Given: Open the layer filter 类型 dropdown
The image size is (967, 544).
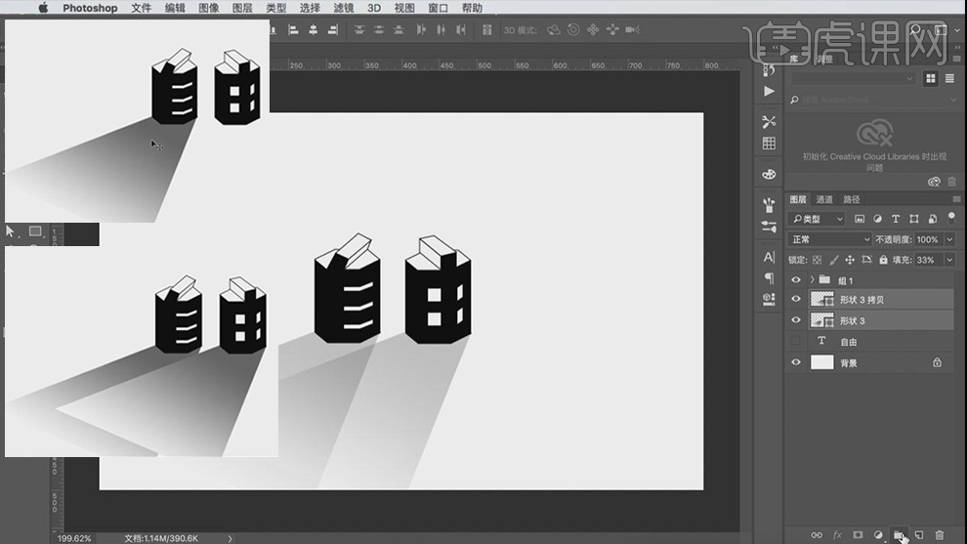Looking at the screenshot, I should pos(817,219).
